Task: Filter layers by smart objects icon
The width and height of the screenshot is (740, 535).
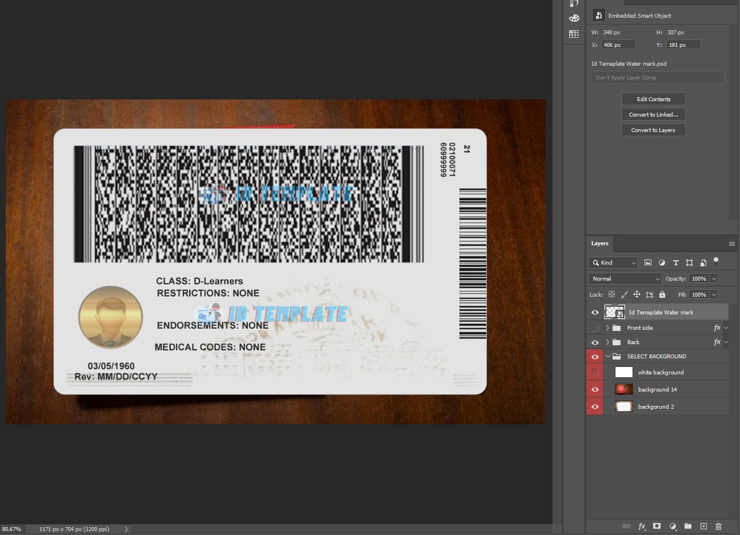Action: coord(703,262)
